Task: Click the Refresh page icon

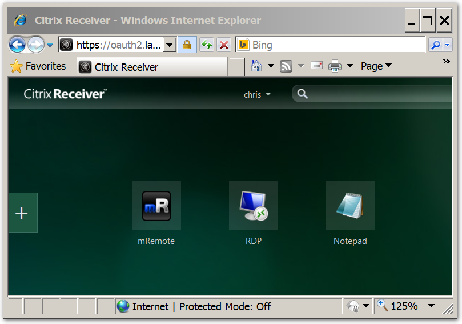Action: tap(206, 45)
